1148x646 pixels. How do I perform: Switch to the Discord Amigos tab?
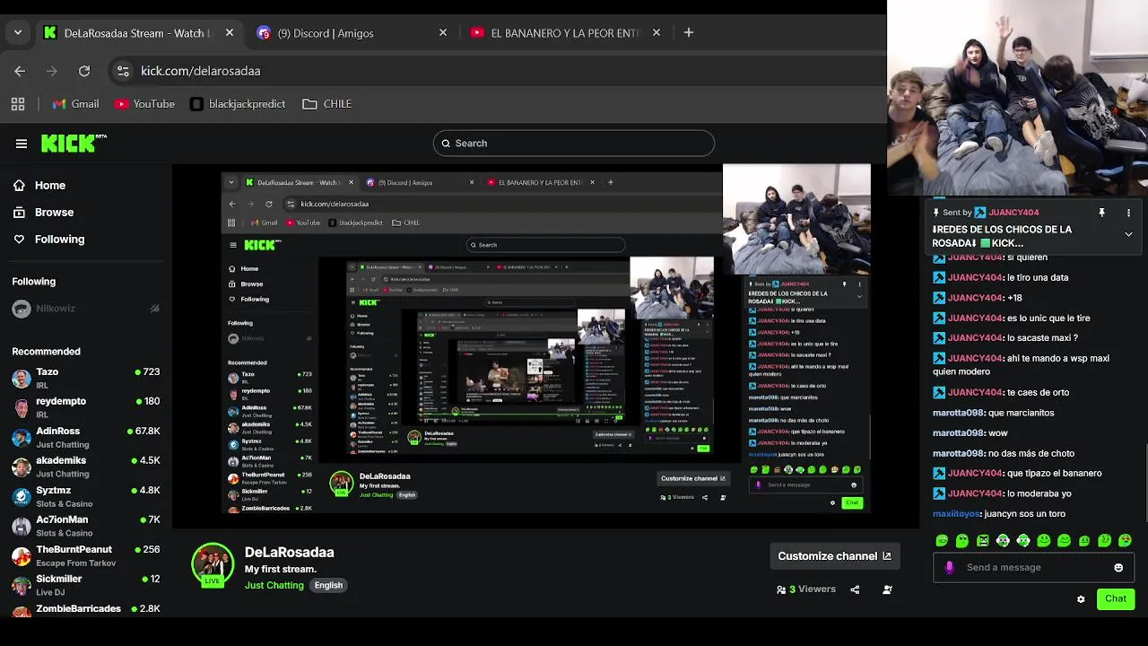(x=352, y=32)
